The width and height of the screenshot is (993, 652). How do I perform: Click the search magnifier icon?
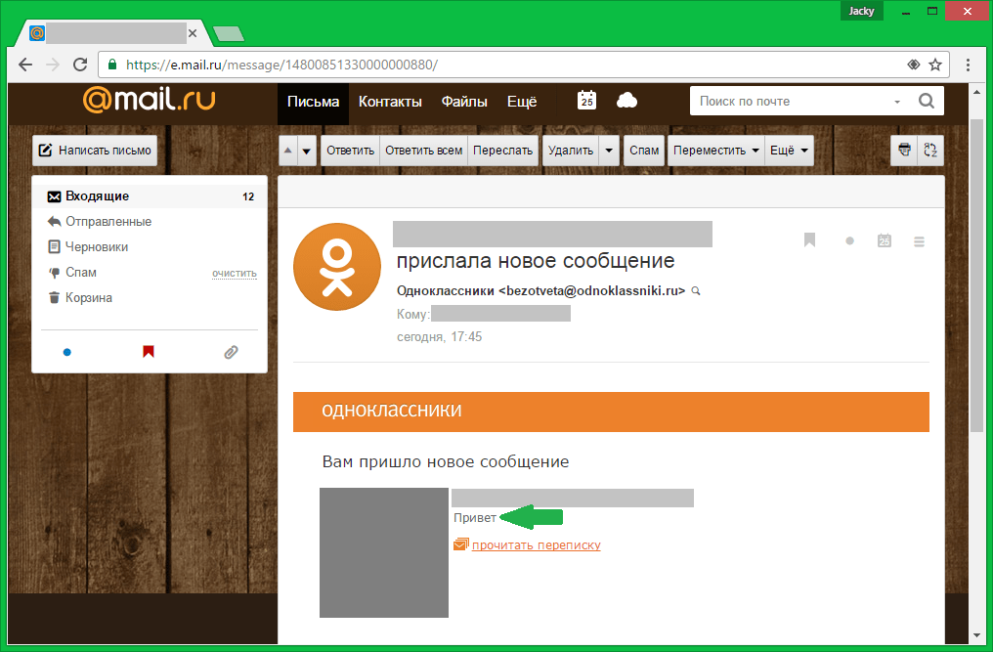[x=926, y=101]
